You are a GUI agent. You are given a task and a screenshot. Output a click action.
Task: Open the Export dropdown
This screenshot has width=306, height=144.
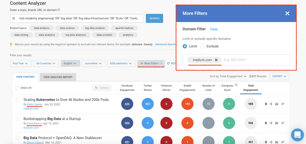[x=279, y=76]
